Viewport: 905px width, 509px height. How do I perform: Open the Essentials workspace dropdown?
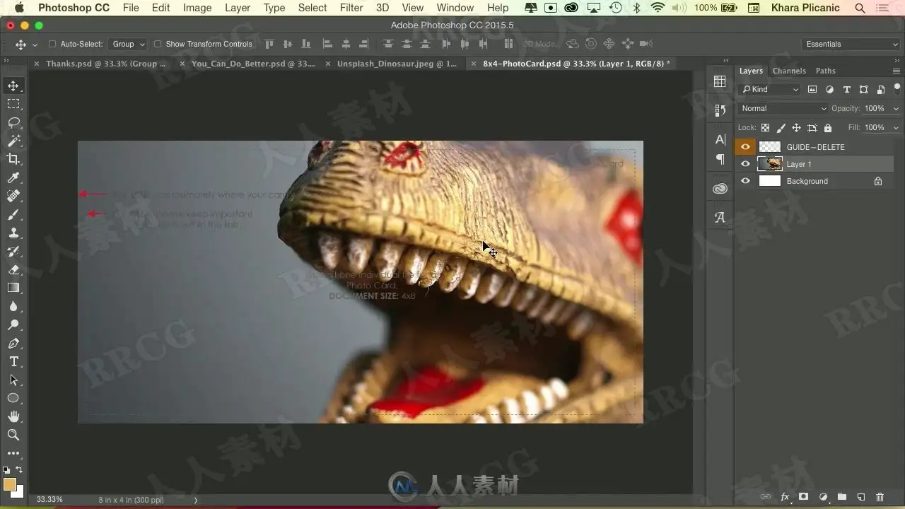pyautogui.click(x=851, y=44)
